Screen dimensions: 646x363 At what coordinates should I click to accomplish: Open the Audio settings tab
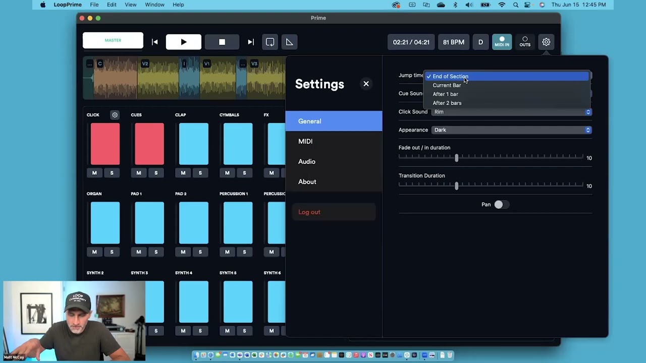tap(334, 161)
